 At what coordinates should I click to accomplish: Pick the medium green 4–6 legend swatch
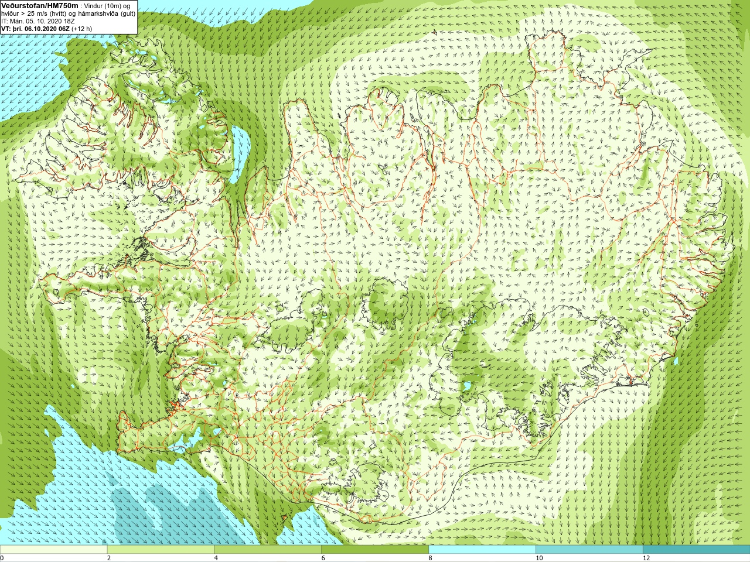click(x=268, y=550)
